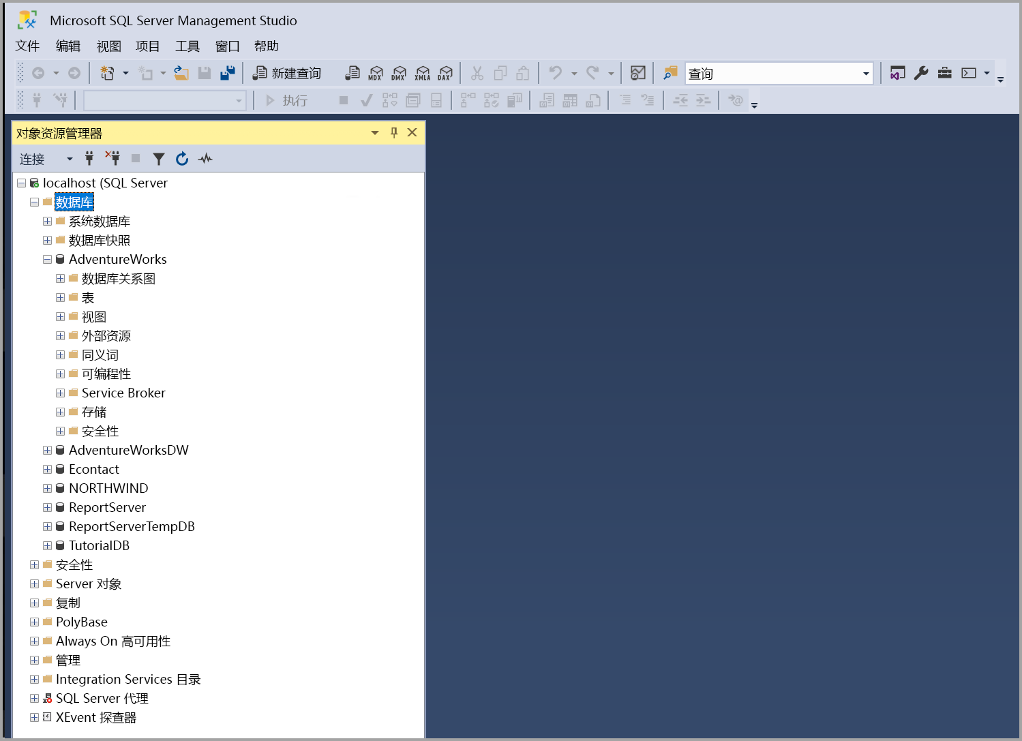The image size is (1022, 741).
Task: Select the XEvent 探查器 node
Action: [x=96, y=717]
